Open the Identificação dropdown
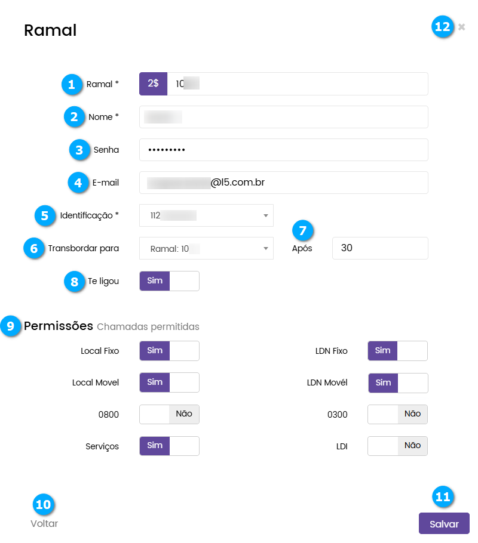 (x=206, y=215)
